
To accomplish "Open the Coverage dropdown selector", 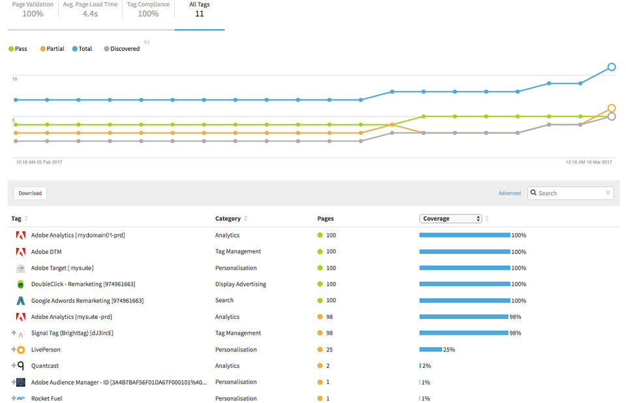I will (451, 219).
